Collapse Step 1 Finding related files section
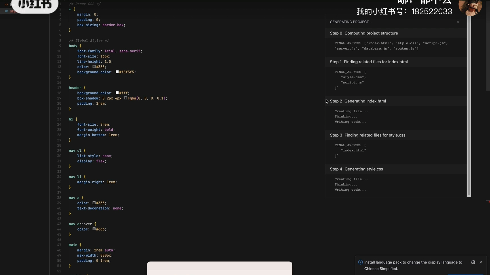 [369, 62]
